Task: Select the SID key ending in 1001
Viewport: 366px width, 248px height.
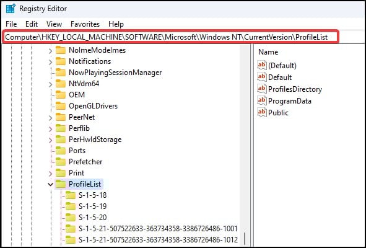Action: (158, 228)
